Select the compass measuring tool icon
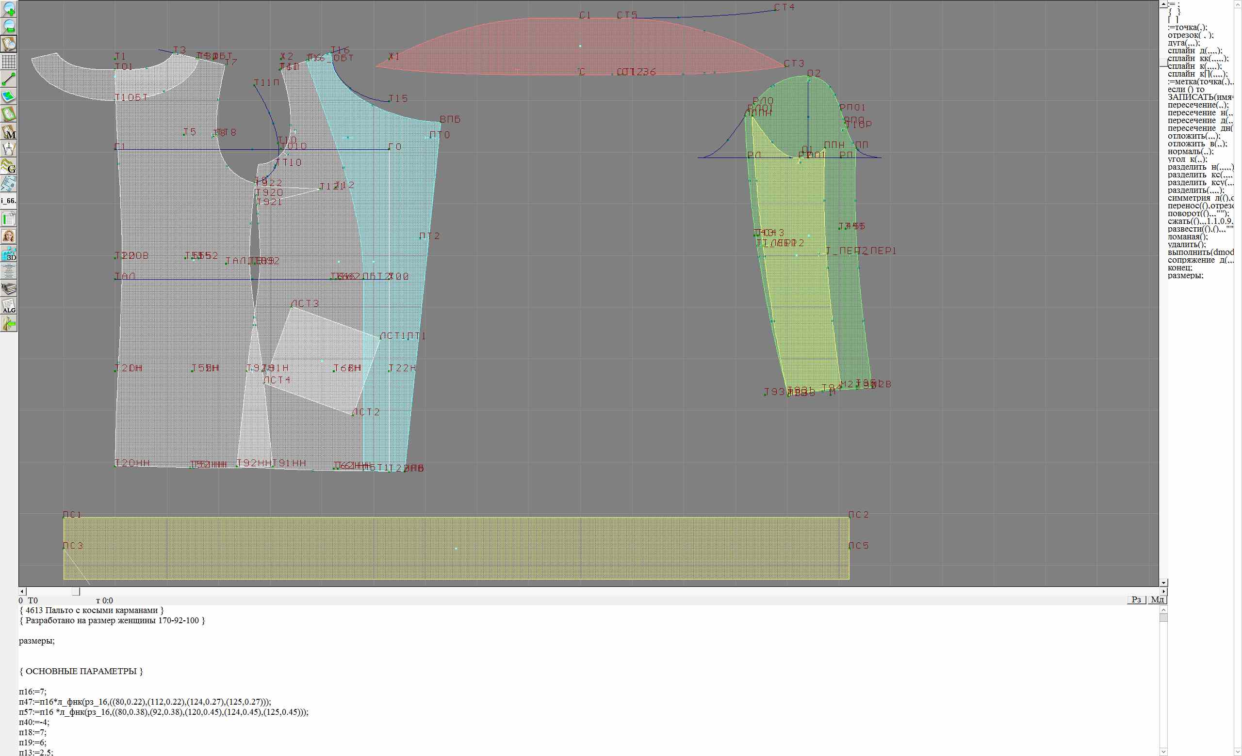 (9, 148)
